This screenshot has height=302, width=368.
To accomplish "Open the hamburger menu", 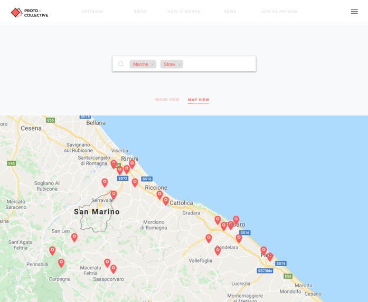I will (354, 12).
